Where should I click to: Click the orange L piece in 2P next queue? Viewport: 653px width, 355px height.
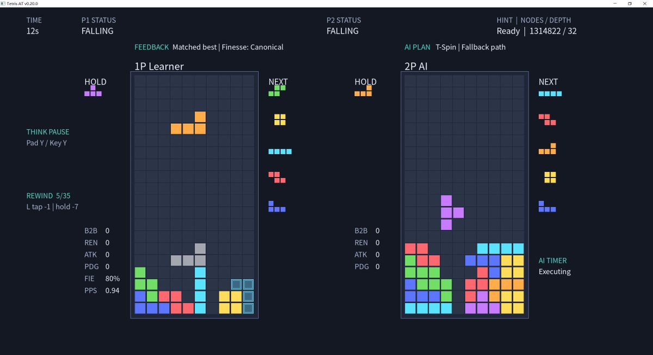pos(547,149)
